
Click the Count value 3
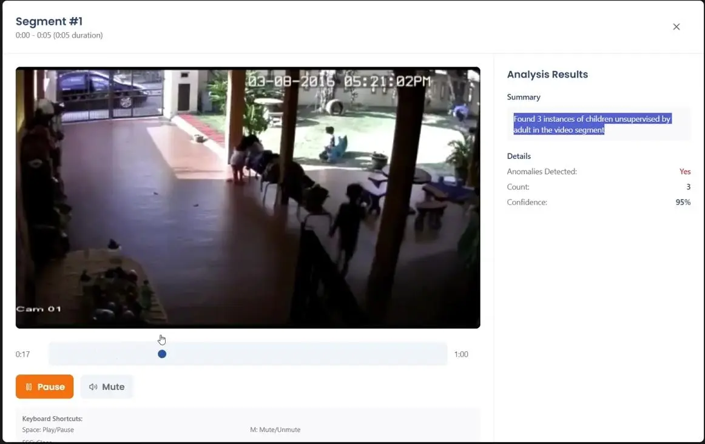click(688, 186)
